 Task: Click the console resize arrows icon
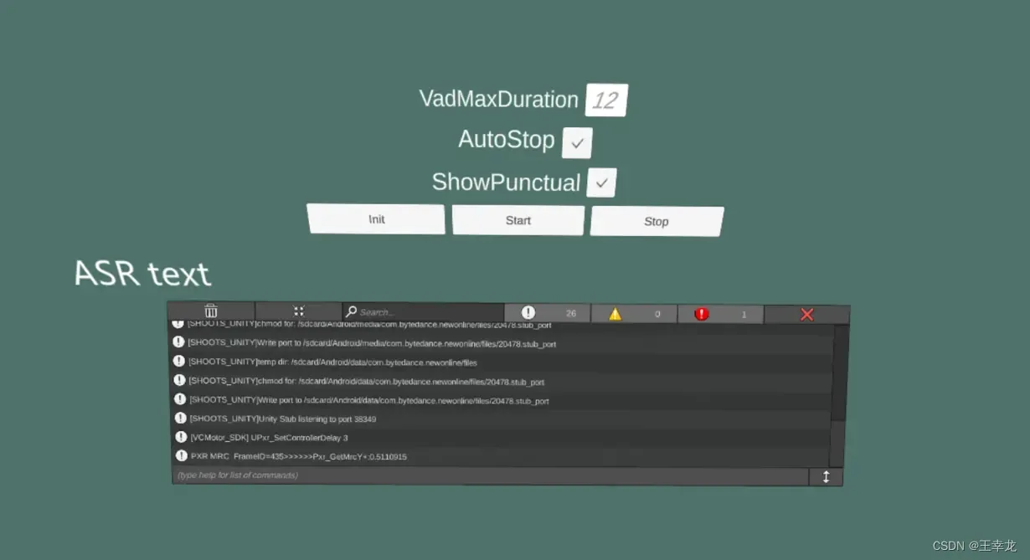(826, 476)
